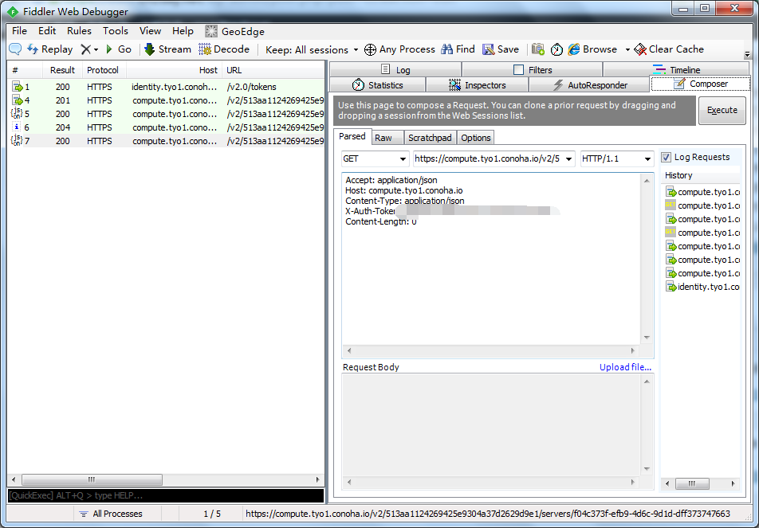
Task: Switch to the Timeline tab
Action: point(676,69)
